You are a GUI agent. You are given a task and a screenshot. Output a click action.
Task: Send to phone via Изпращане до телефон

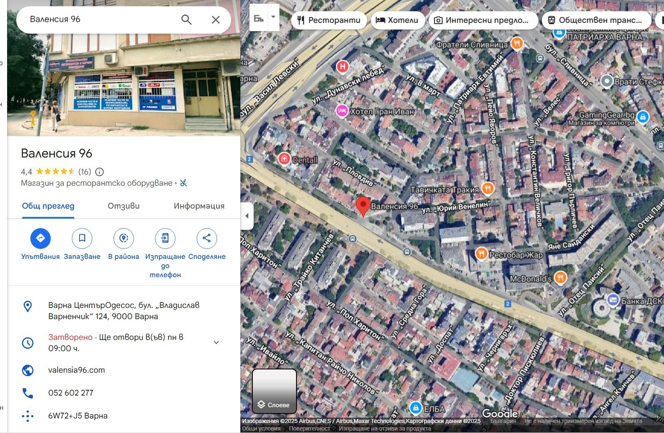pos(165,238)
